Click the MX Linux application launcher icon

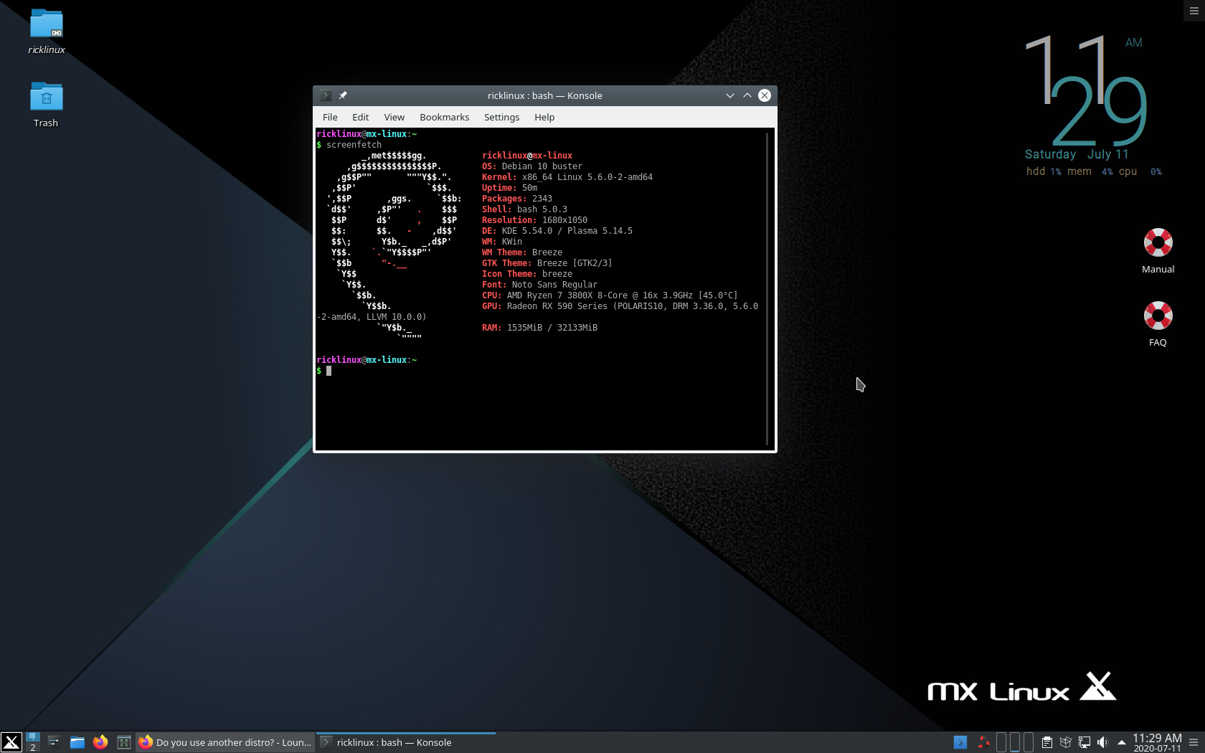pyautogui.click(x=11, y=742)
